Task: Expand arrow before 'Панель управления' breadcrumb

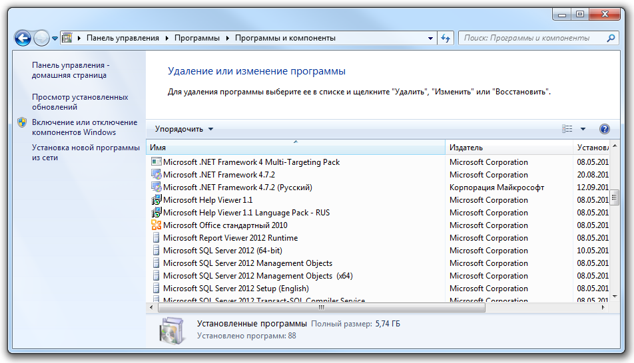Action: pyautogui.click(x=79, y=38)
